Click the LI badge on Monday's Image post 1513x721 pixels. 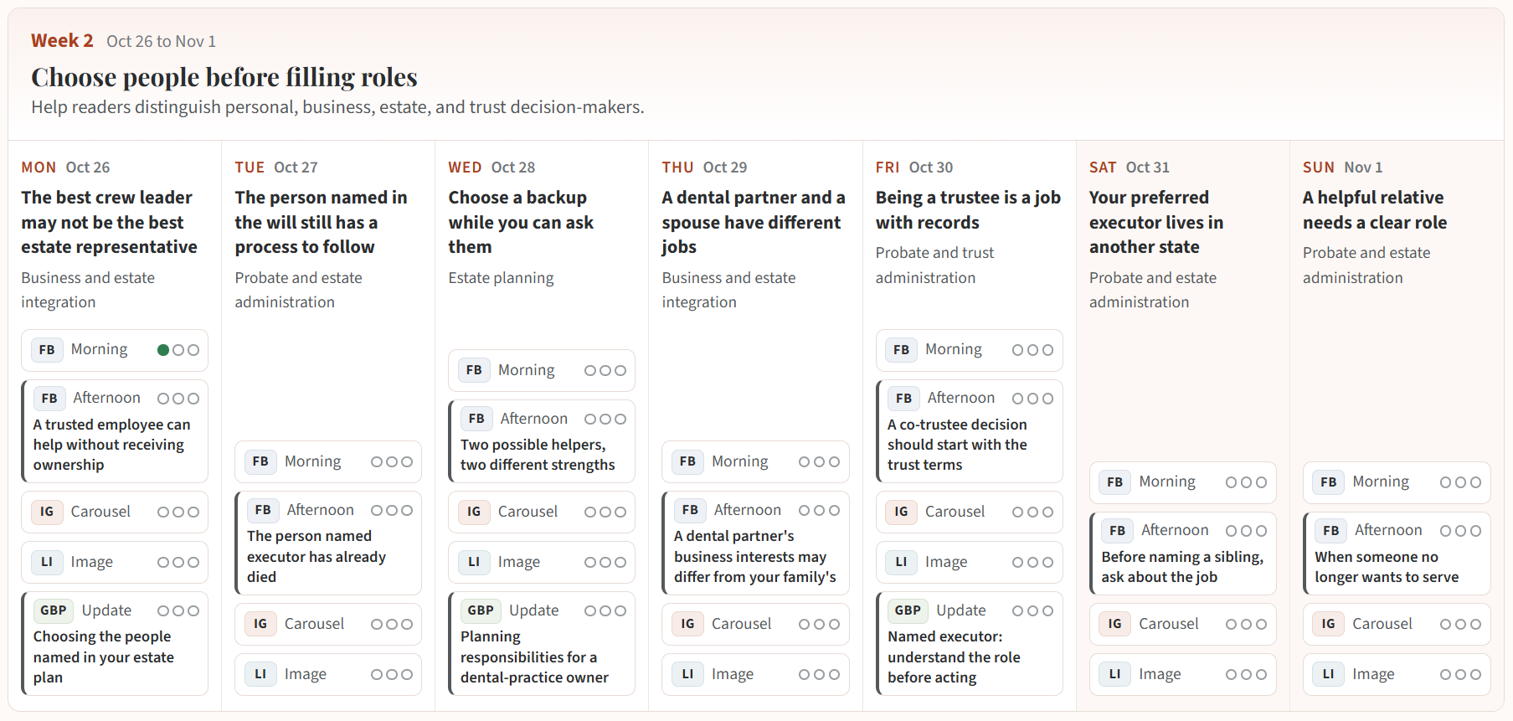pos(47,562)
